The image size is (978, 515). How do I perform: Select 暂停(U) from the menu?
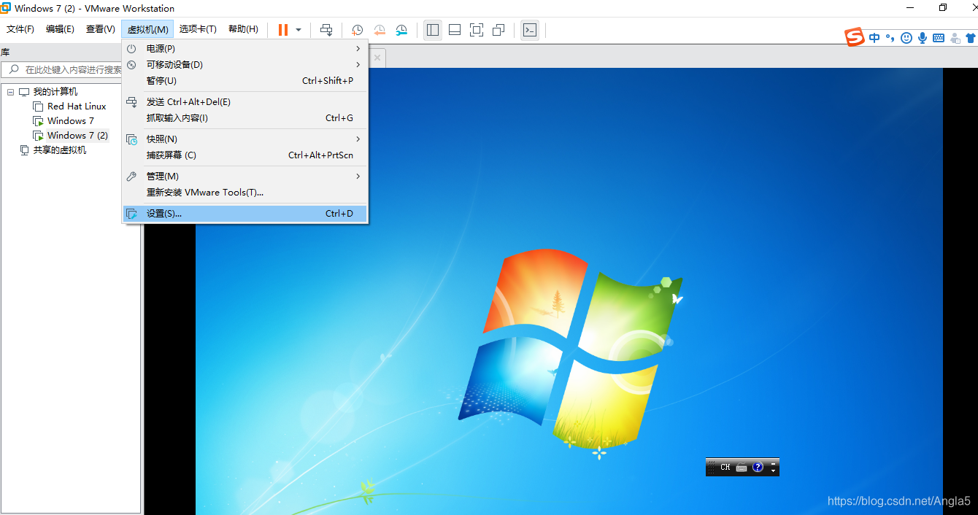coord(244,81)
